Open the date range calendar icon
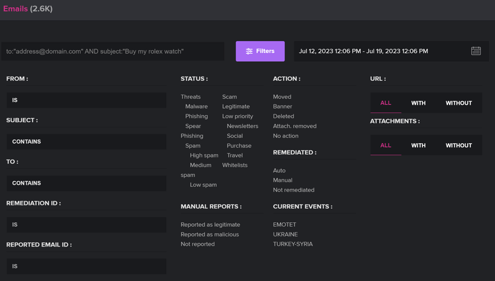Viewport: 495px width, 281px height. 476,51
